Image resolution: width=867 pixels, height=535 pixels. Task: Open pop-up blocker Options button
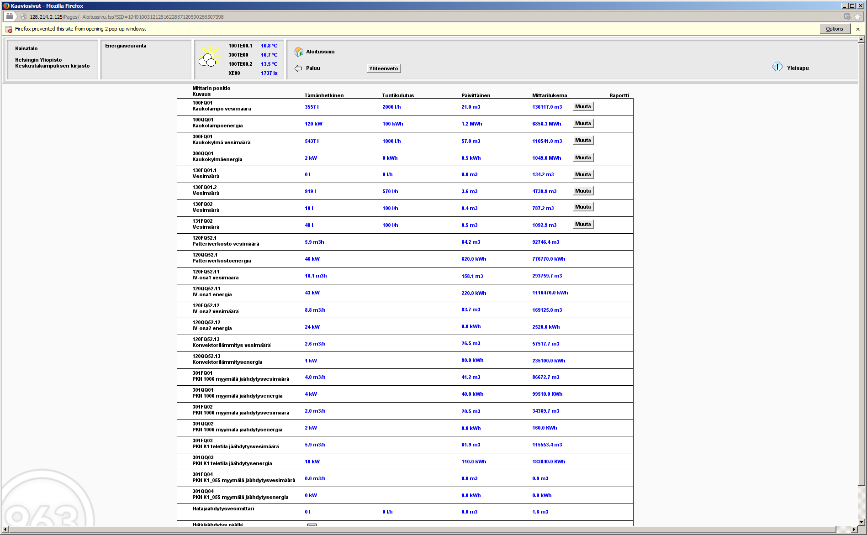coord(835,29)
